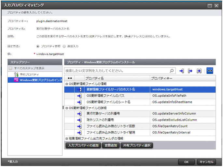Select OS.updateInfoSheetName cell
The image size is (223, 167).
183,102
